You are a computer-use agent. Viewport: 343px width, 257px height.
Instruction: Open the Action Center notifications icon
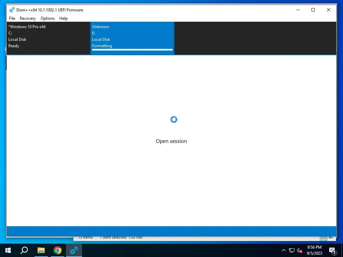point(332,250)
